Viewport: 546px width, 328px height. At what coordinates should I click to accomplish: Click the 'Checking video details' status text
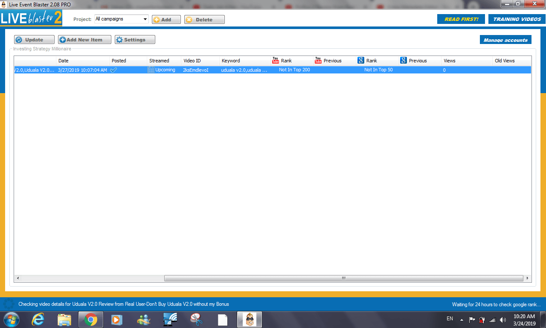(124, 304)
